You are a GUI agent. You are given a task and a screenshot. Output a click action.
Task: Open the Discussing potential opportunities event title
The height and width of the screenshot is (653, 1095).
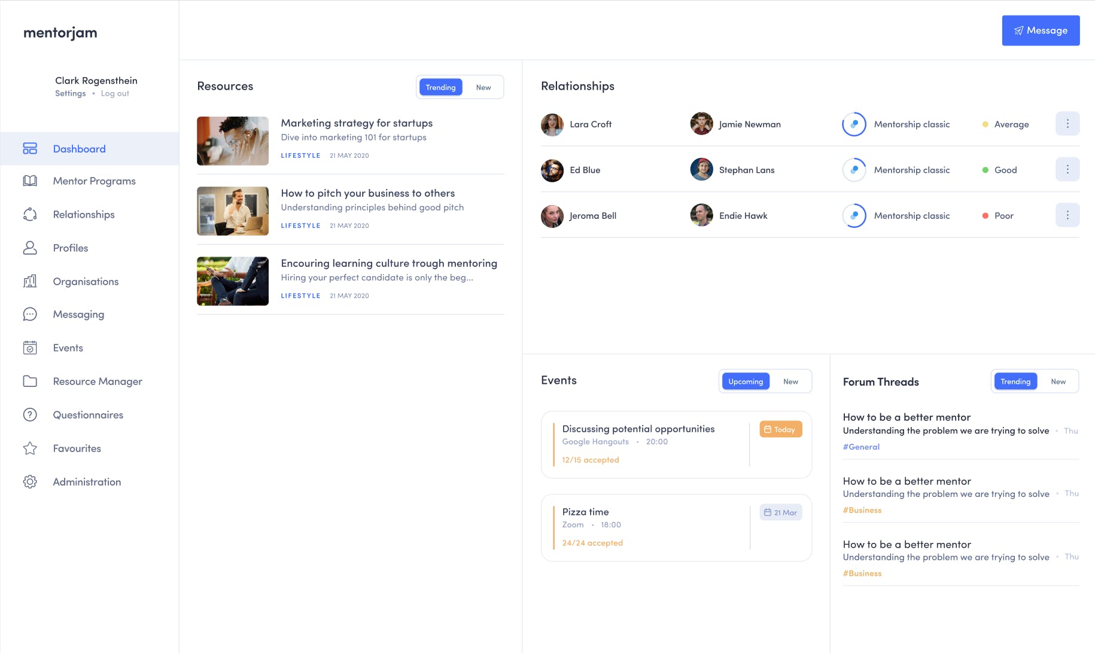coord(638,429)
